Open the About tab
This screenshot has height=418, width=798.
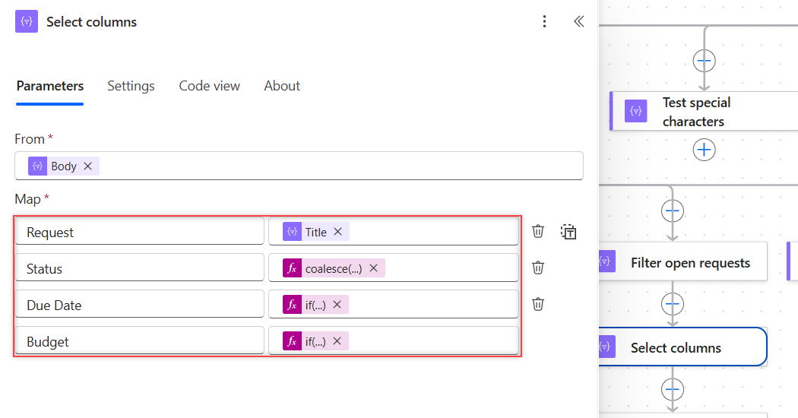282,86
